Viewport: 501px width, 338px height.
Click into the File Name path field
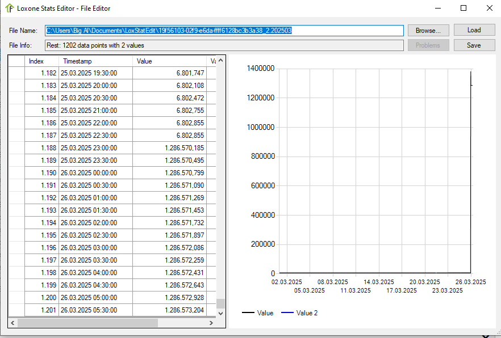pos(224,31)
